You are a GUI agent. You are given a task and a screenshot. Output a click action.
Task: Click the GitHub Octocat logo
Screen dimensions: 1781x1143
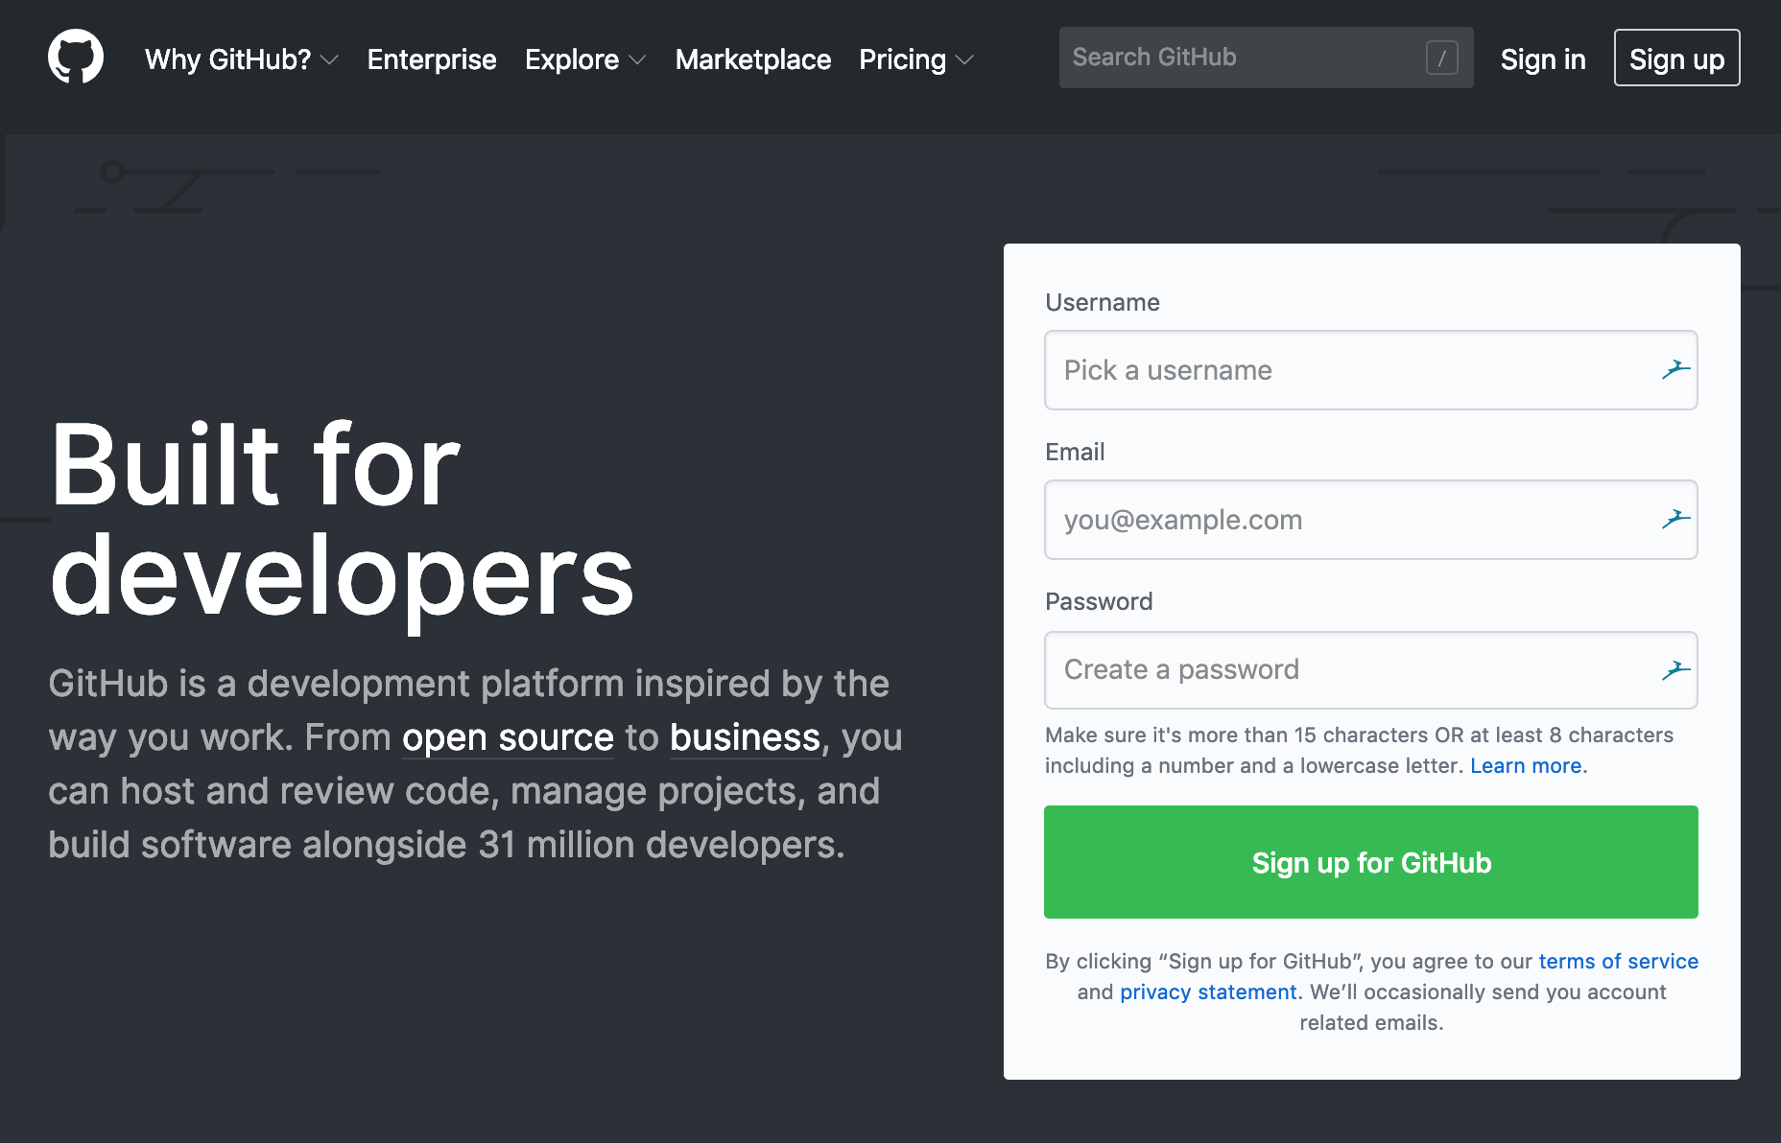76,58
